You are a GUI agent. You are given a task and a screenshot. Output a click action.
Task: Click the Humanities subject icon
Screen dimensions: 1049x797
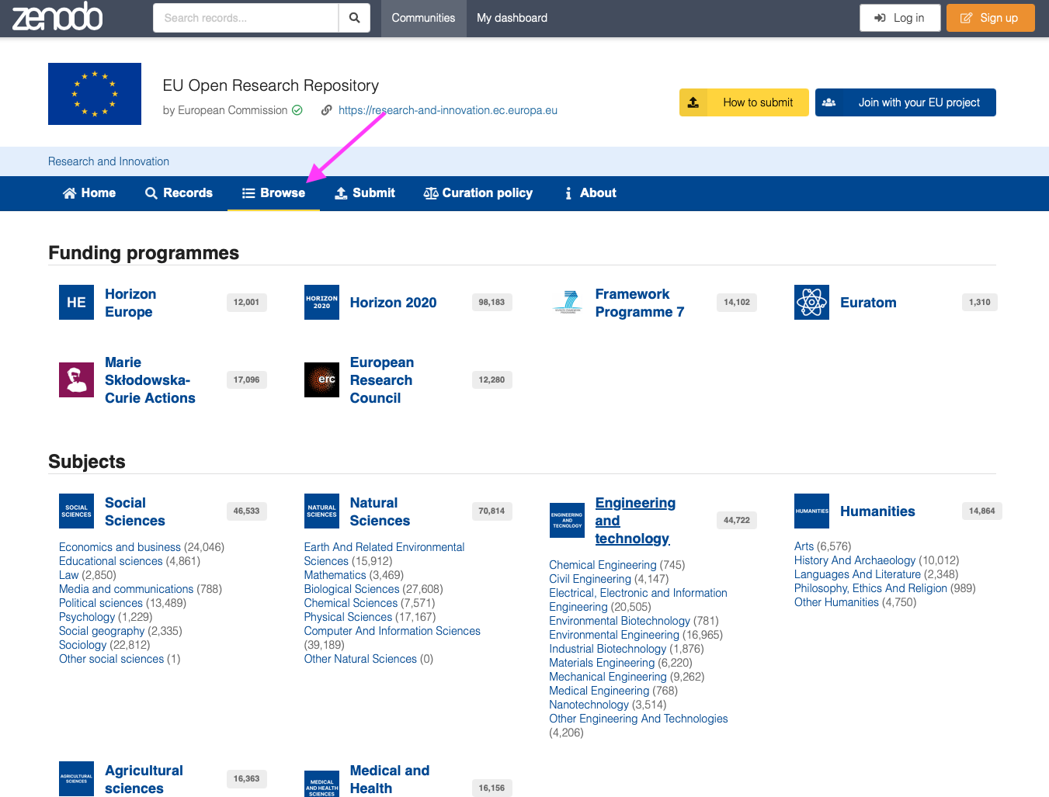(x=811, y=511)
